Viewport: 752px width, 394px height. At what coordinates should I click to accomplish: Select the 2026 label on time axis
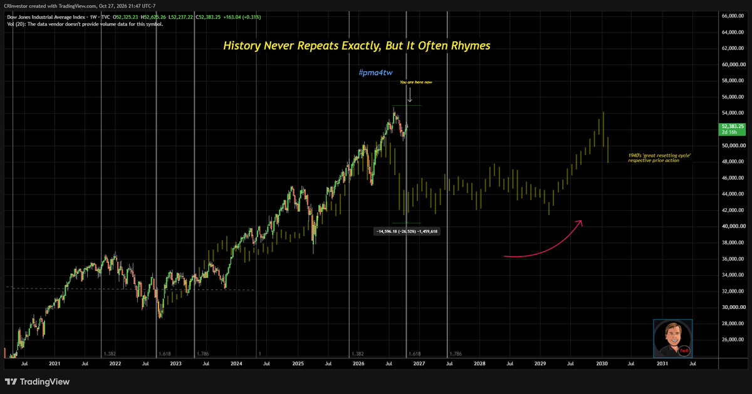358,363
